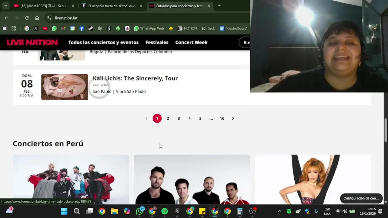
Task: Open the Steam bookmark icon
Action: 91,28
